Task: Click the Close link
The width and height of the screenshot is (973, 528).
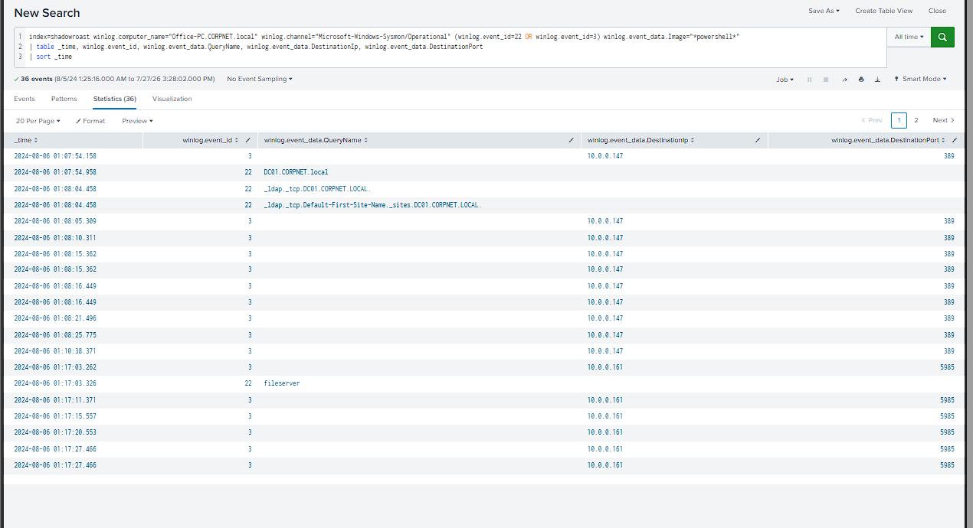Action: [x=937, y=11]
